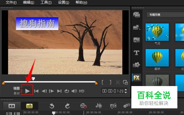
Task: Open Auto Music
Action: [x=113, y=106]
